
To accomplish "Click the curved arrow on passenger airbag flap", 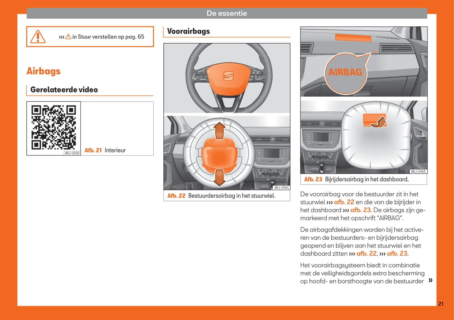I will pos(378,123).
